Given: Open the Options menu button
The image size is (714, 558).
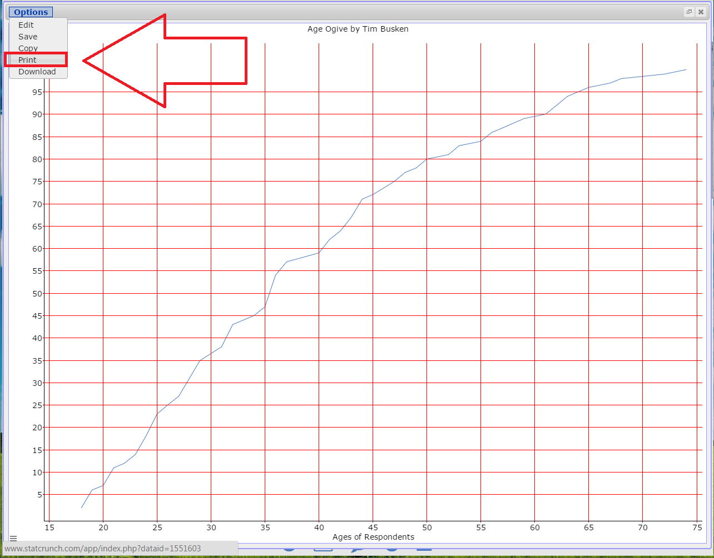Looking at the screenshot, I should tap(31, 12).
